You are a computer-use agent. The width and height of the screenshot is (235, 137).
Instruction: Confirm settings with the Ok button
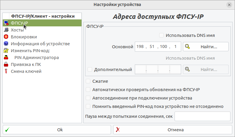[x=57, y=130]
